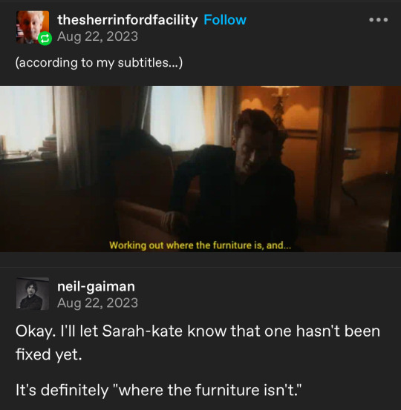
Task: Click the line 'where the furniture isn't.'
Action: click(x=209, y=390)
